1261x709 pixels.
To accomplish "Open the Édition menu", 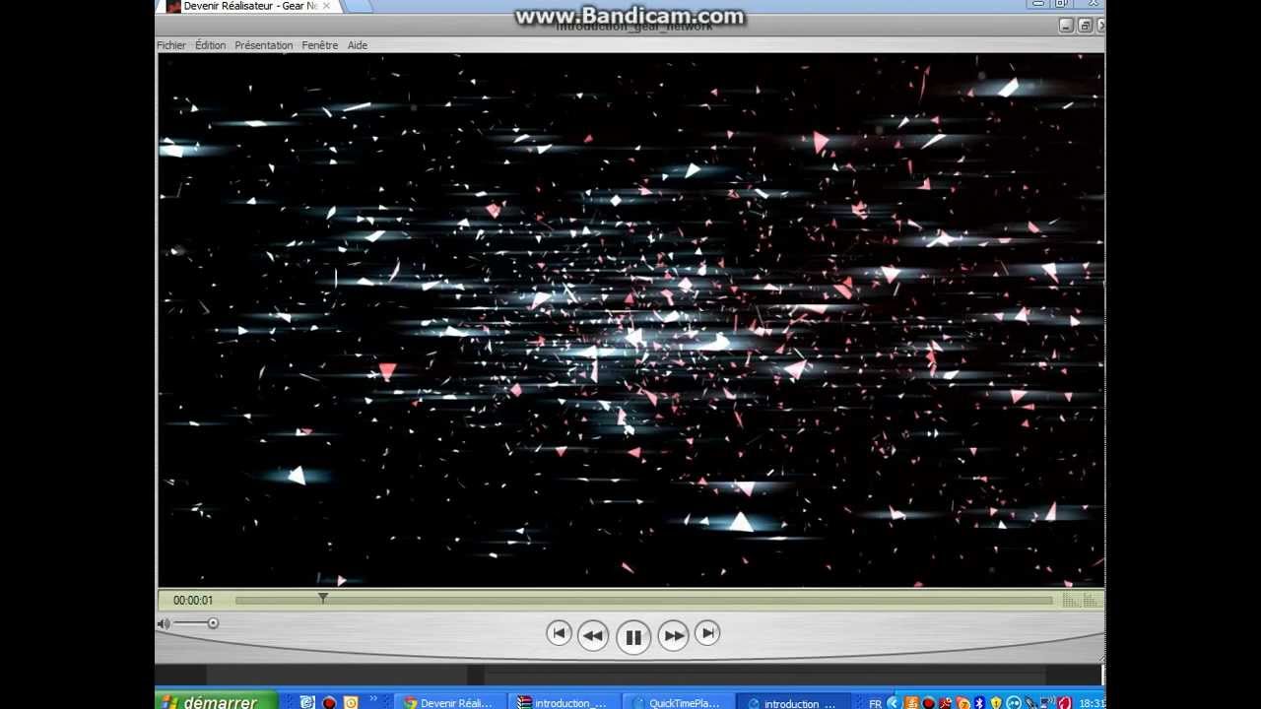I will (x=210, y=45).
